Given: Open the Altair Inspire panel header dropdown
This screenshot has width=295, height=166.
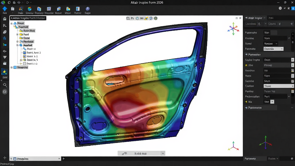Looking at the screenshot, I should (264, 18).
